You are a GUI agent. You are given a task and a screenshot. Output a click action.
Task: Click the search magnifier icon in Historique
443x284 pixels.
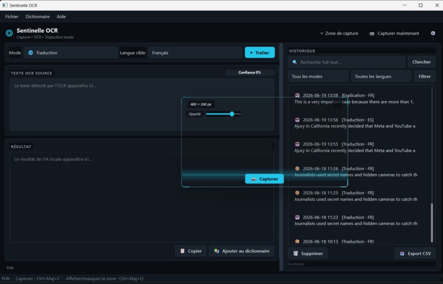coord(295,62)
